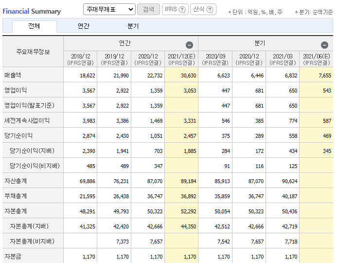Select the 당기순이익 row label
Image resolution: width=337 pixels, height=263 pixels.
(x=18, y=135)
